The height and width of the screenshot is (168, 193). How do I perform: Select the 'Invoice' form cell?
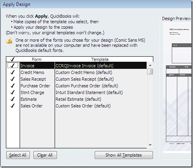point(37,66)
